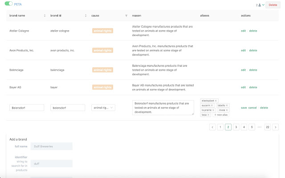Click the aliases column header
285x178 pixels.
pyautogui.click(x=204, y=16)
